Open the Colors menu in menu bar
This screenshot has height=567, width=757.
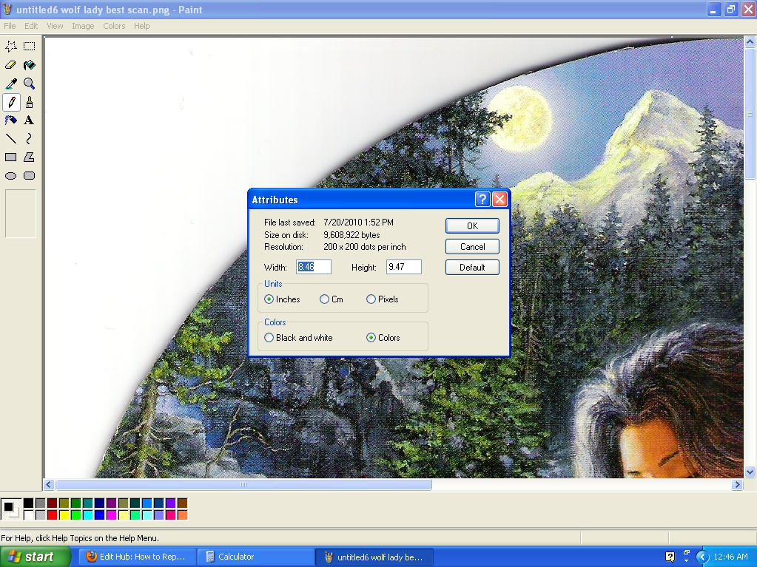[x=114, y=26]
